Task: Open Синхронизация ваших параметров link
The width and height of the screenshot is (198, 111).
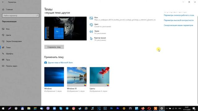Action: 179,25
